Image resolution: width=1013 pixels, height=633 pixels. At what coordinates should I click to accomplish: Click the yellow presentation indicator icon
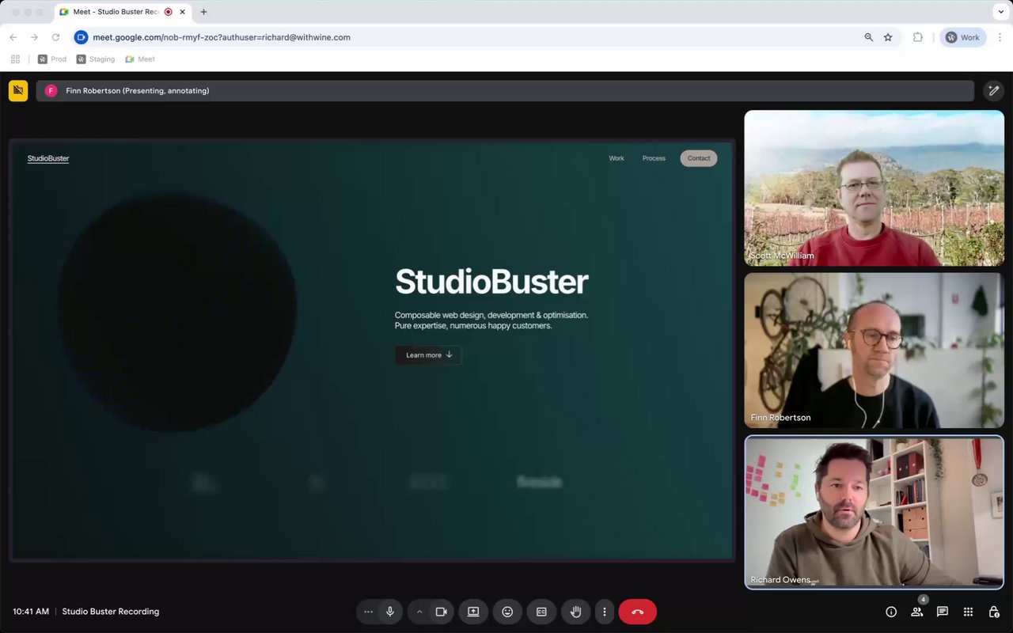[18, 91]
